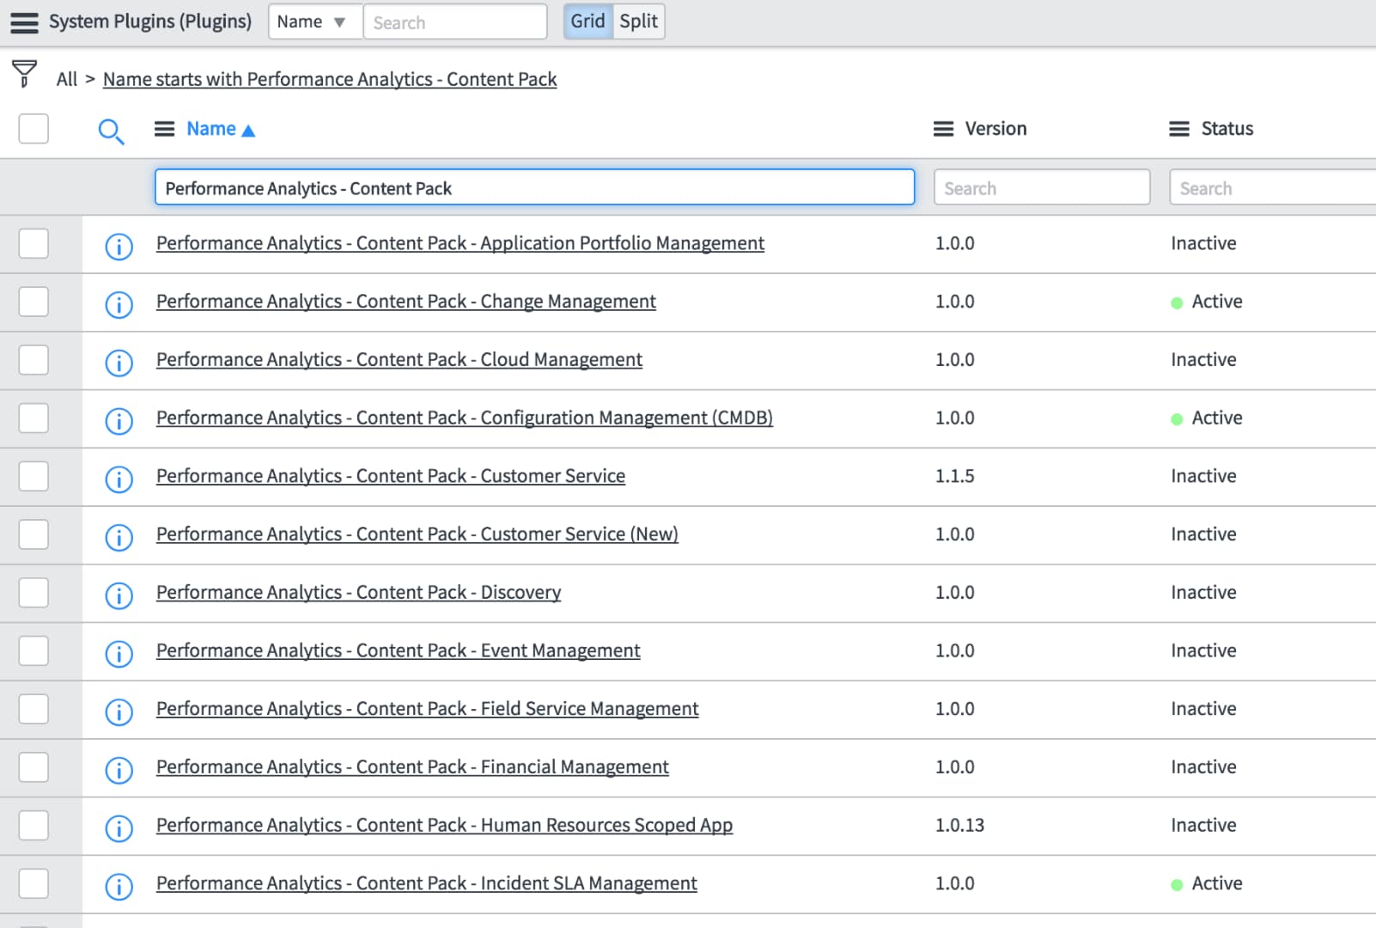The width and height of the screenshot is (1376, 928).
Task: Click the Name column filter input
Action: click(534, 187)
